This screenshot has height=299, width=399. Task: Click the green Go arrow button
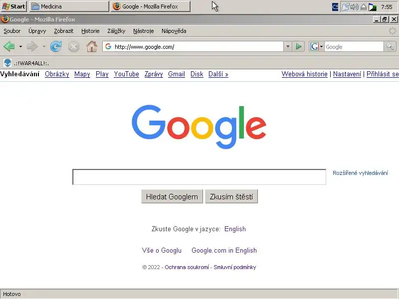tap(298, 46)
